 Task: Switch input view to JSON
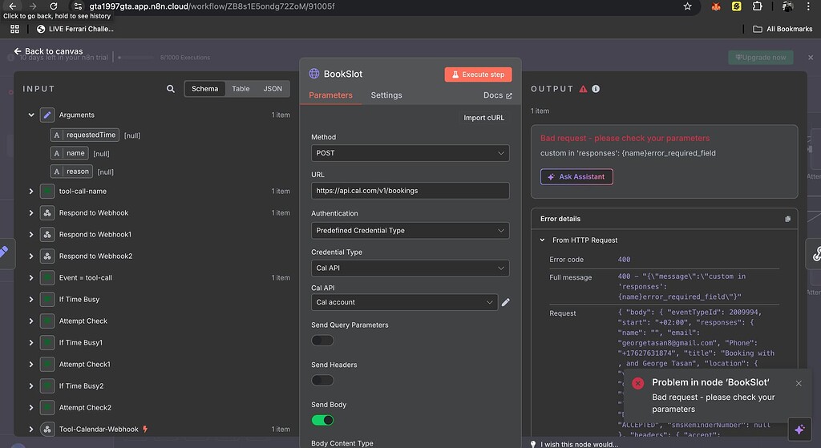pyautogui.click(x=273, y=89)
